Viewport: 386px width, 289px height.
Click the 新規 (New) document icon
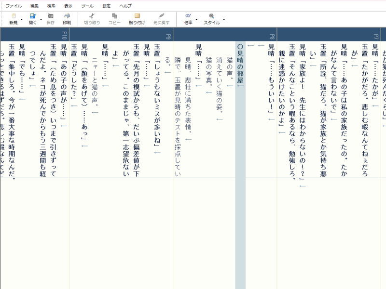click(x=13, y=16)
